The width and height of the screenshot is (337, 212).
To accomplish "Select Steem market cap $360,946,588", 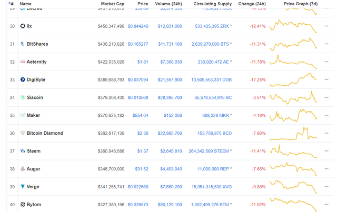I will 111,151.
